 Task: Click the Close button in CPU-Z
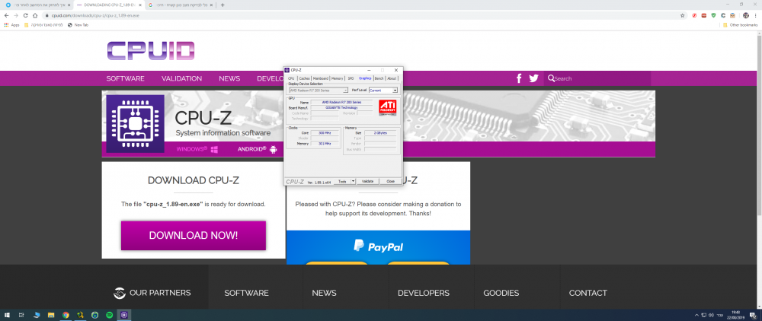(390, 181)
